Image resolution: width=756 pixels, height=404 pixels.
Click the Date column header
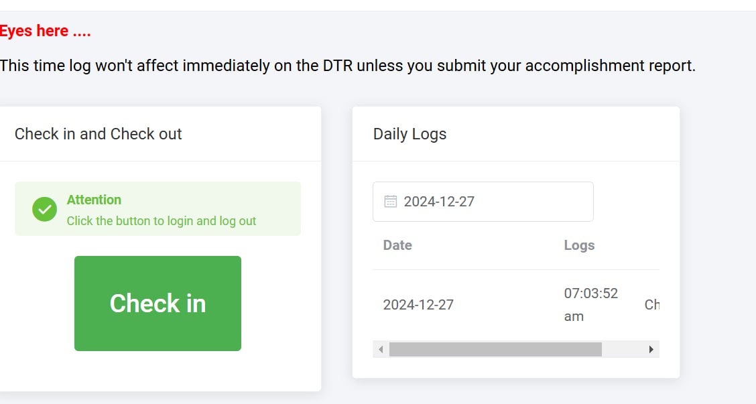pos(397,245)
